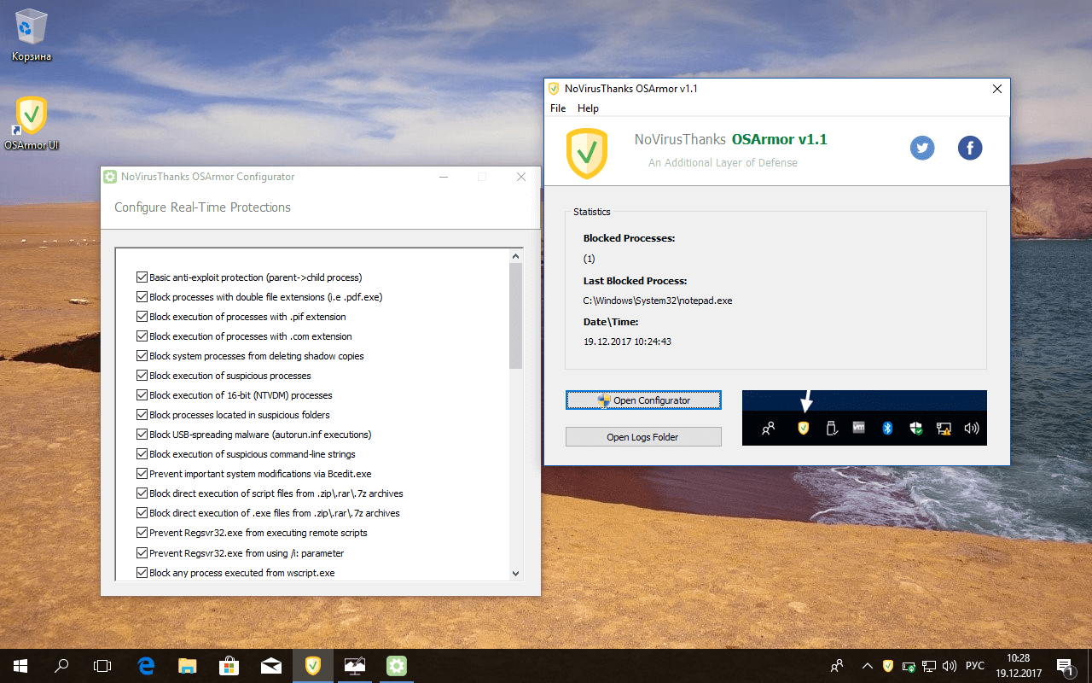This screenshot has width=1092, height=683.
Task: Click the blocked count "(1)"
Action: click(590, 259)
